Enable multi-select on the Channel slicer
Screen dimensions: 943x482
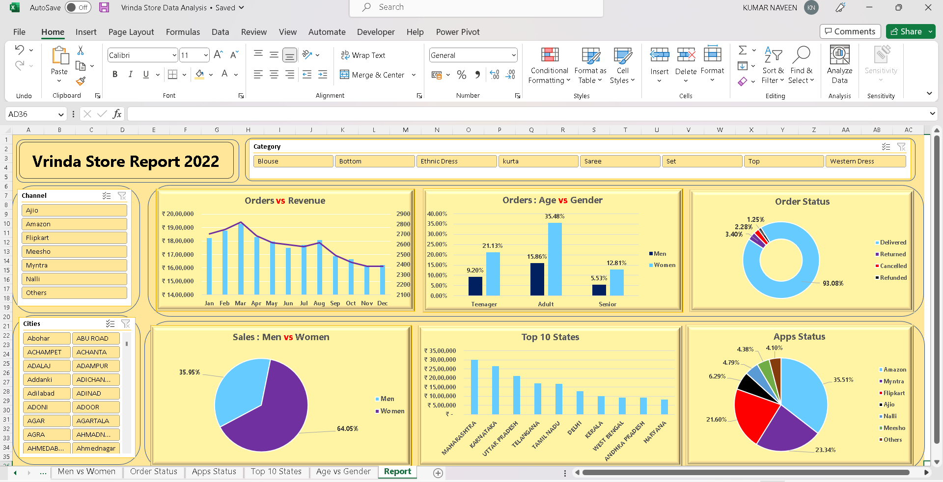[107, 195]
